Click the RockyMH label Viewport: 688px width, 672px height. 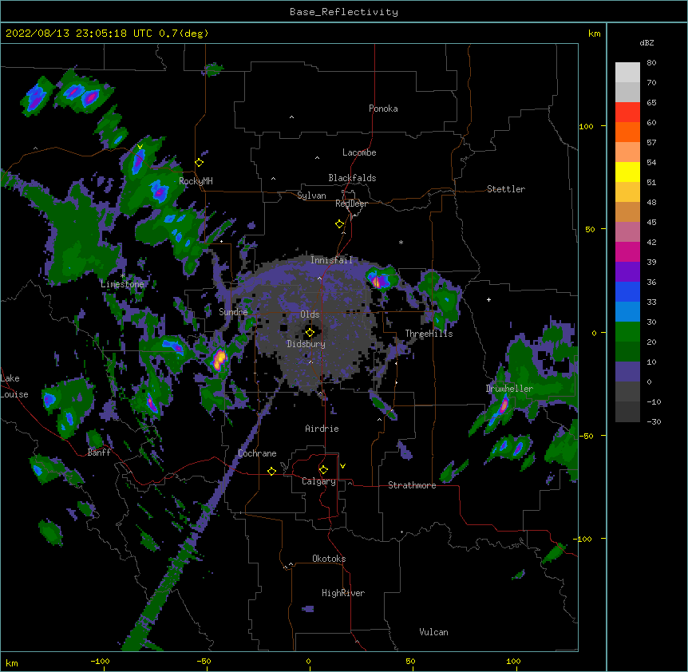coord(196,181)
